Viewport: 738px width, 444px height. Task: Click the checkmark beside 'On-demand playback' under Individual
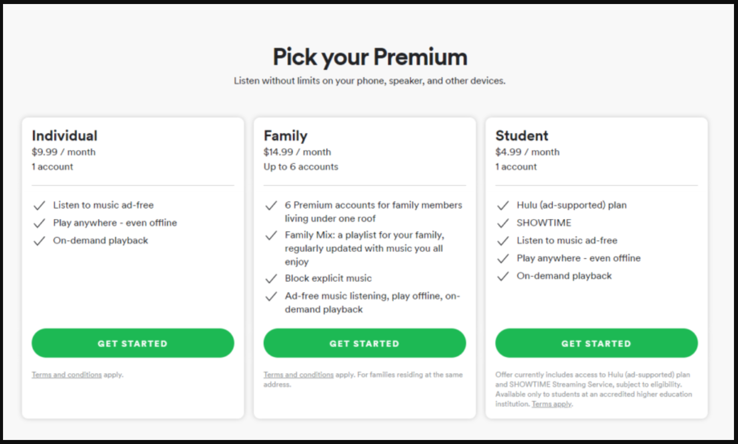point(39,241)
